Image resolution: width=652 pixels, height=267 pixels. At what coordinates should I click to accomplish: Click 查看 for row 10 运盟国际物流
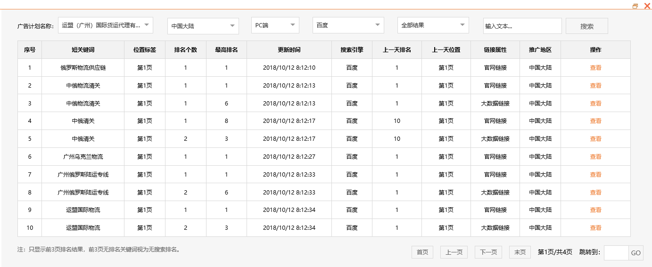click(595, 228)
